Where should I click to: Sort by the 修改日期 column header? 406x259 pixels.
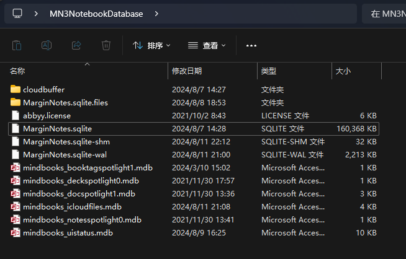pyautogui.click(x=187, y=71)
